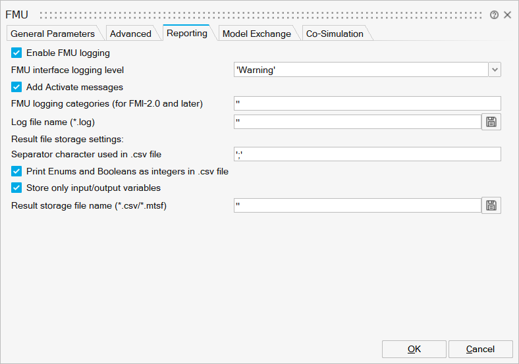Expand the FMU interface logging level dropdown arrow
519x364 pixels.
pyautogui.click(x=495, y=70)
